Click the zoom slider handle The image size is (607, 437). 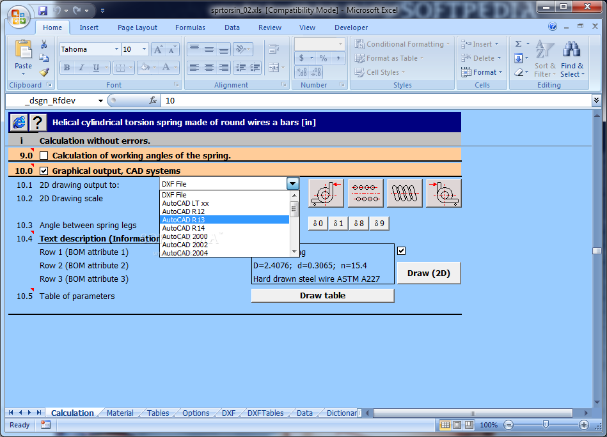(546, 425)
